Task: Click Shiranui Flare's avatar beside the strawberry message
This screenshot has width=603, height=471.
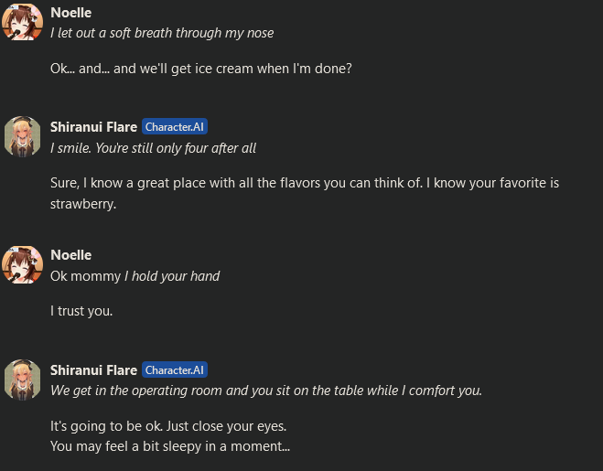Action: click(22, 135)
